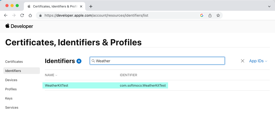Click the share icon in address bar

coord(210,16)
